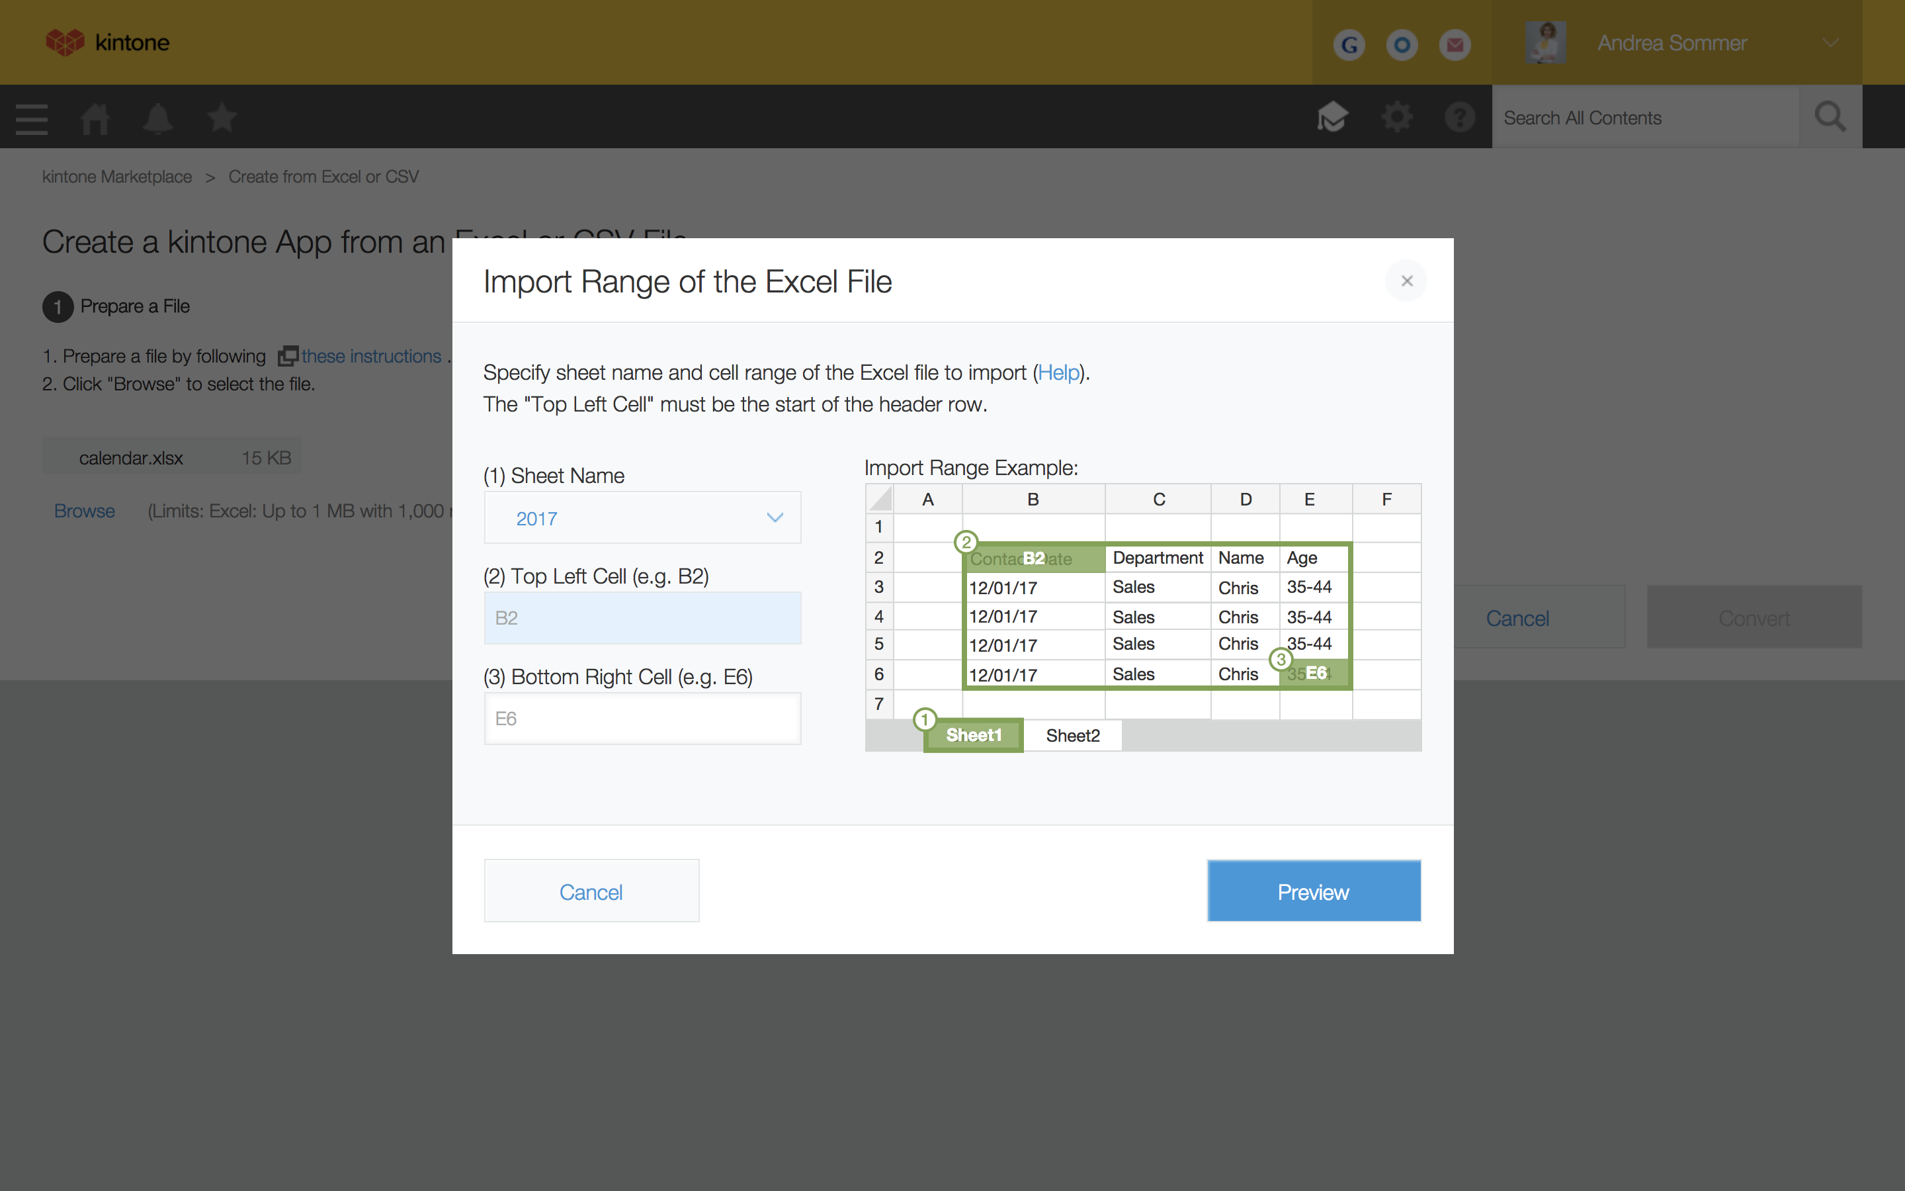
Task: Open the hamburger menu icon
Action: [32, 119]
